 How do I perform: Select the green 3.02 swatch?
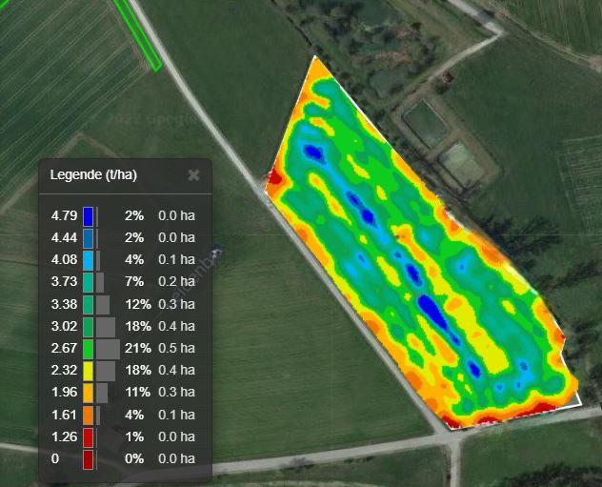88,327
